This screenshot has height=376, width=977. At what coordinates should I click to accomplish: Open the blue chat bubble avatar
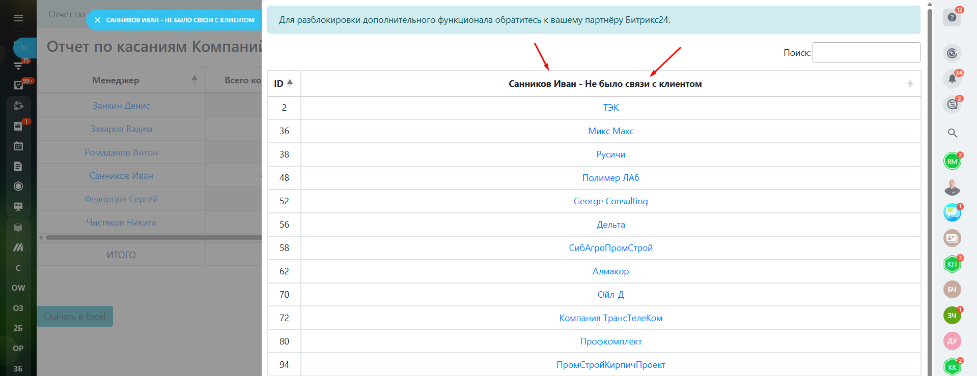pos(952,212)
